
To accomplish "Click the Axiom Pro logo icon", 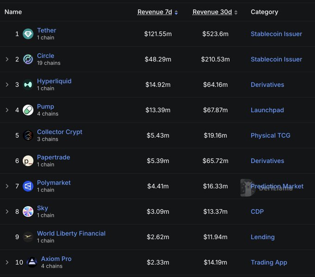I will point(32,262).
